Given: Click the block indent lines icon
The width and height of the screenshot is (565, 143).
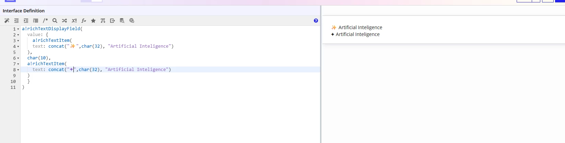Looking at the screenshot, I should point(36,21).
